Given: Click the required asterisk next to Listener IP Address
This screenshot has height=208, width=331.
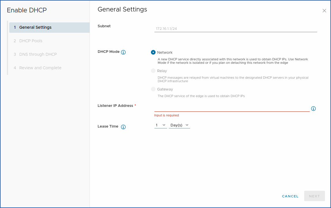Looking at the screenshot, I should coord(135,105).
